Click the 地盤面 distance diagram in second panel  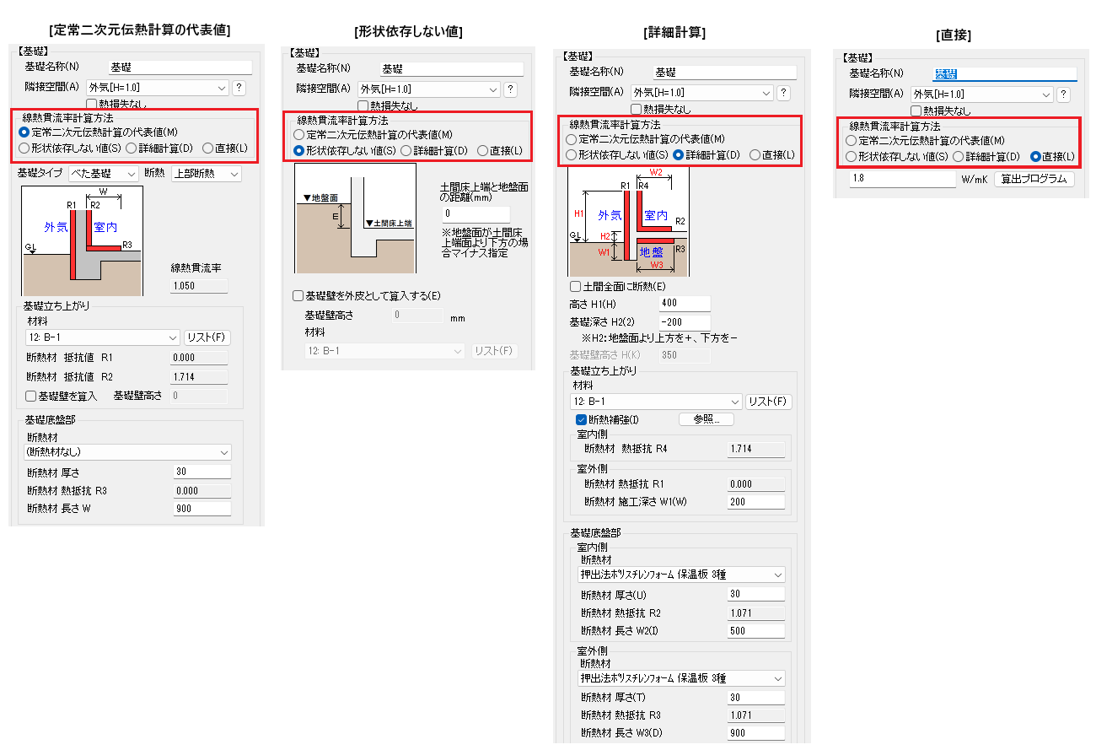coord(355,219)
